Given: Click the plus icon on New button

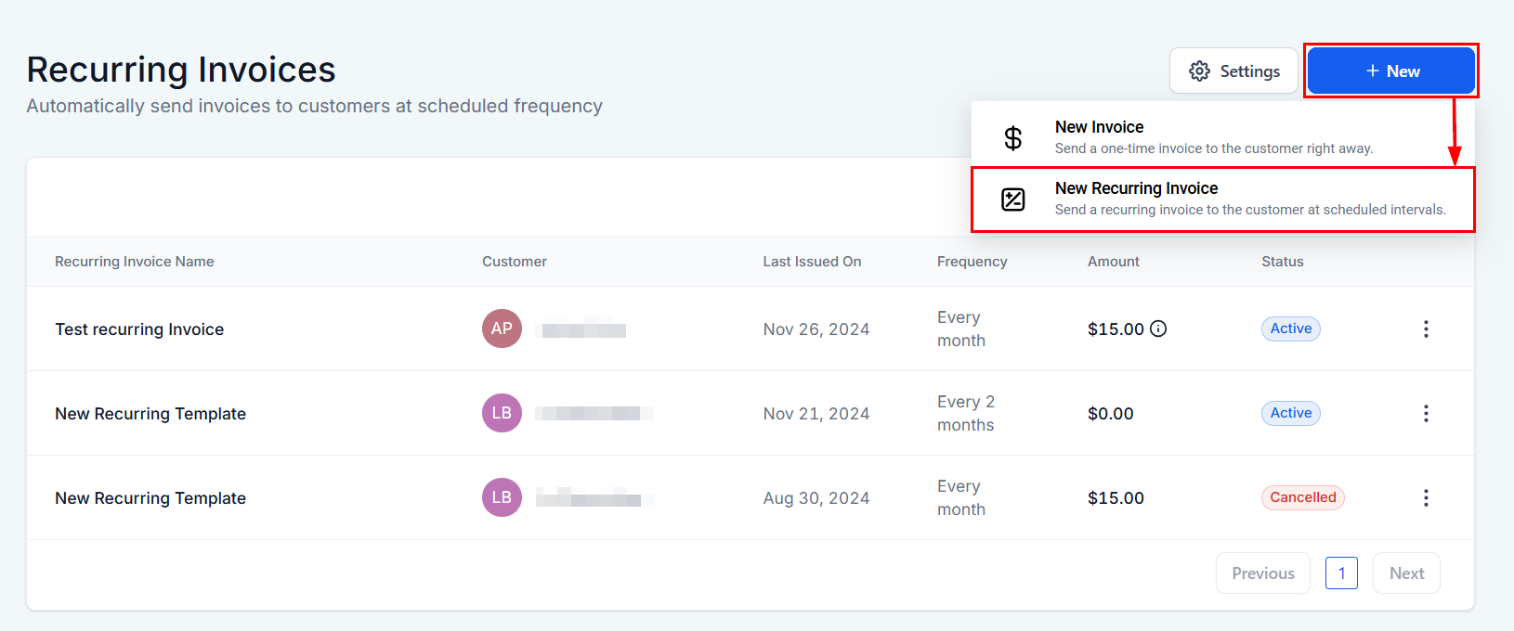Looking at the screenshot, I should (1372, 71).
